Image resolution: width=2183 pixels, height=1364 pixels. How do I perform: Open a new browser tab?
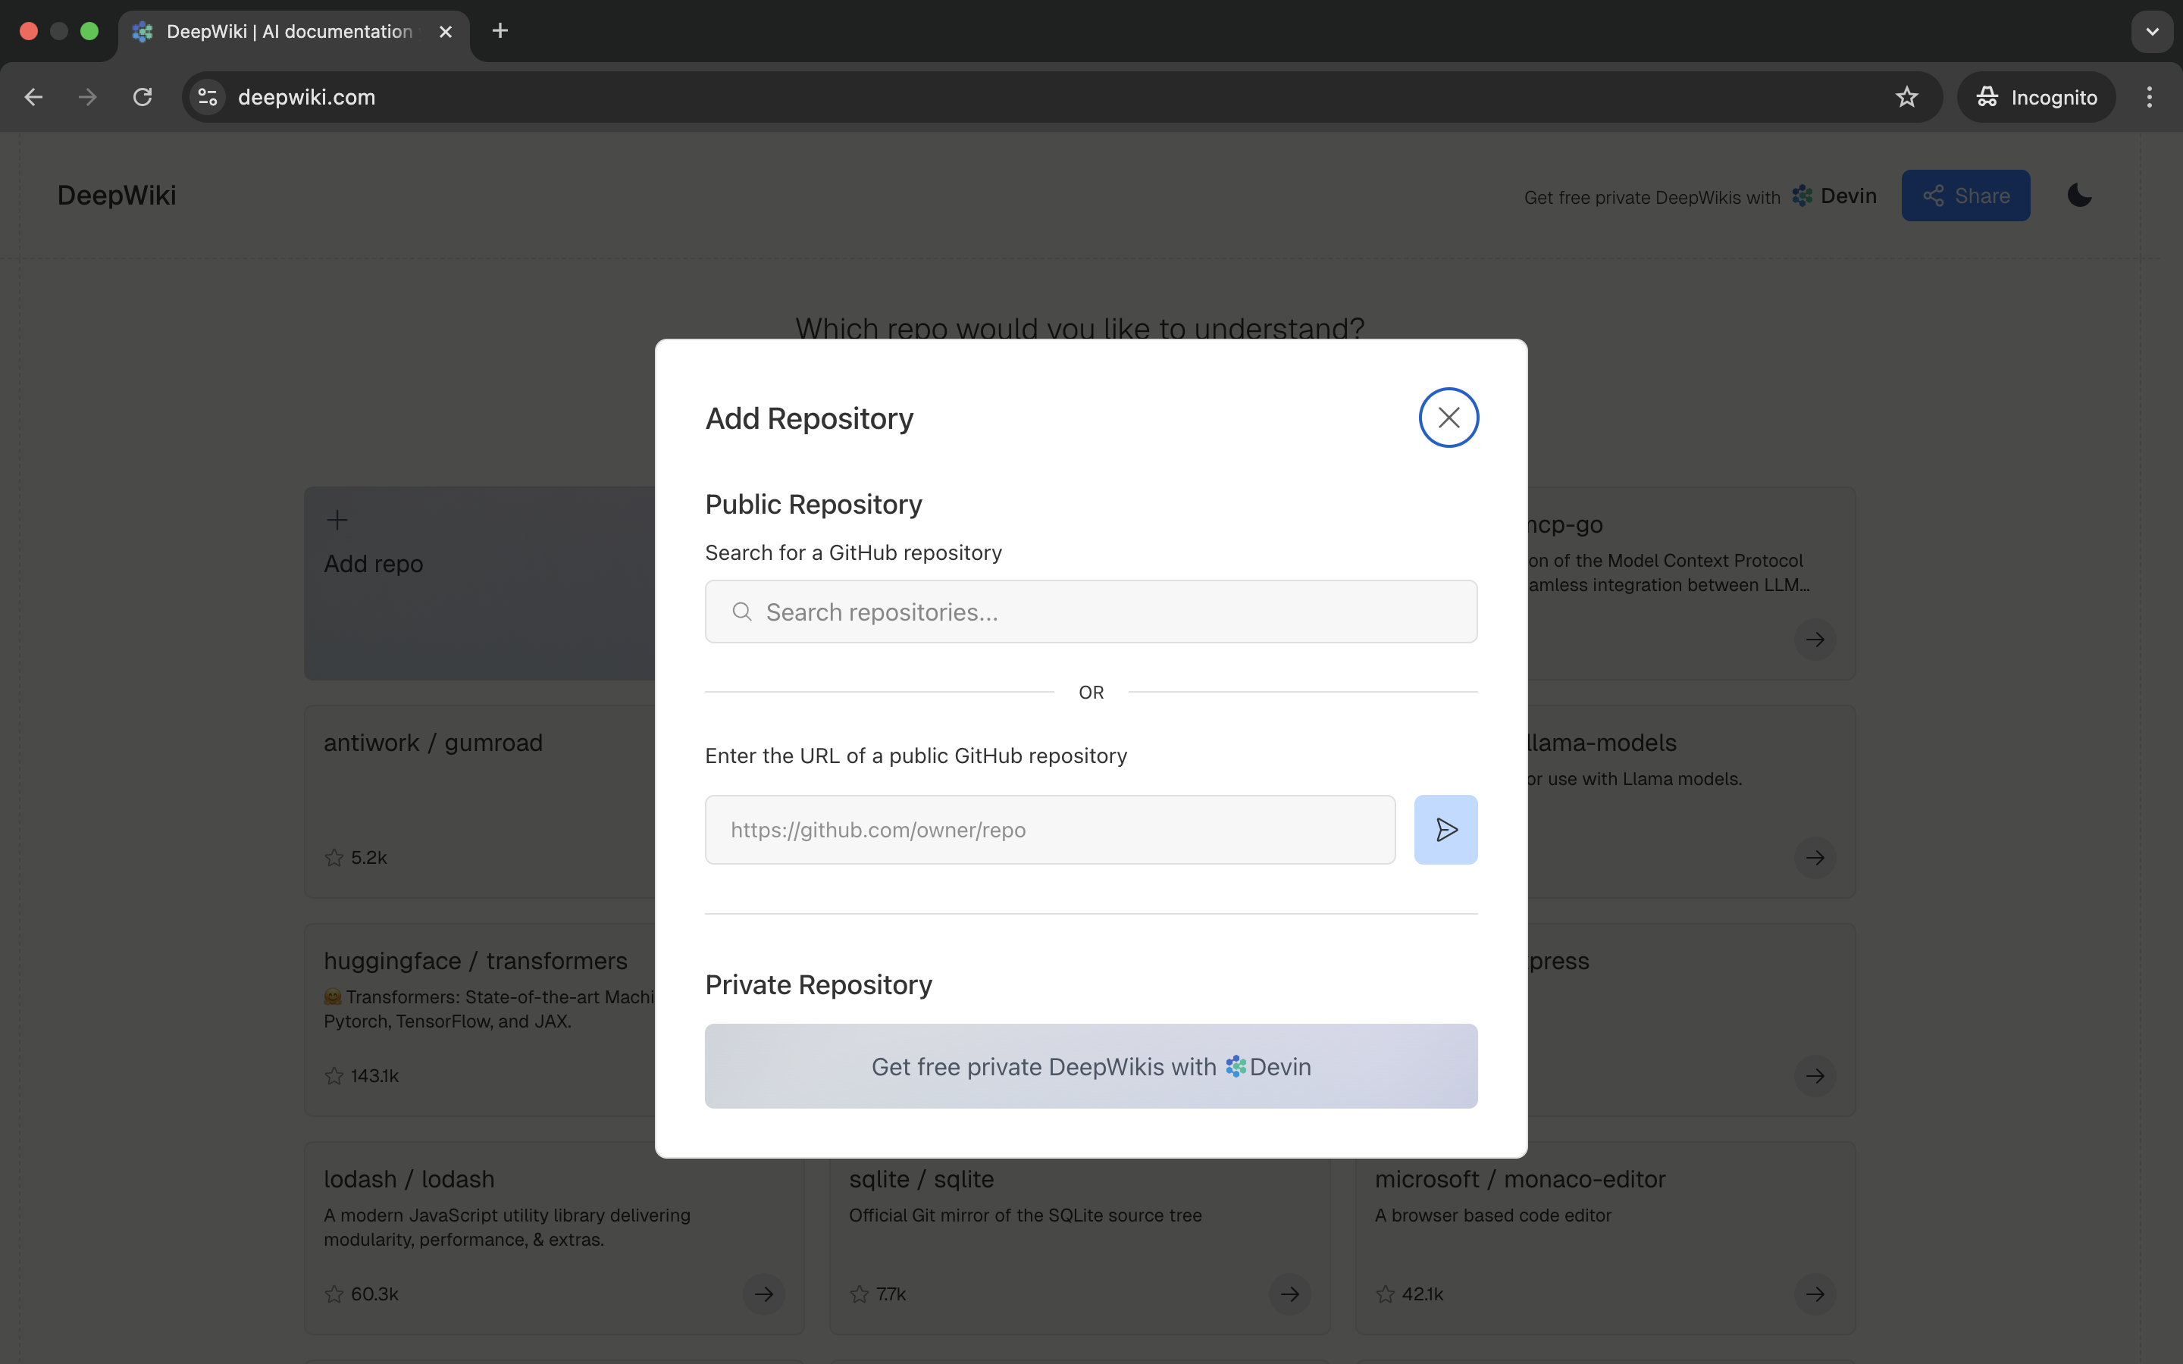coord(500,32)
